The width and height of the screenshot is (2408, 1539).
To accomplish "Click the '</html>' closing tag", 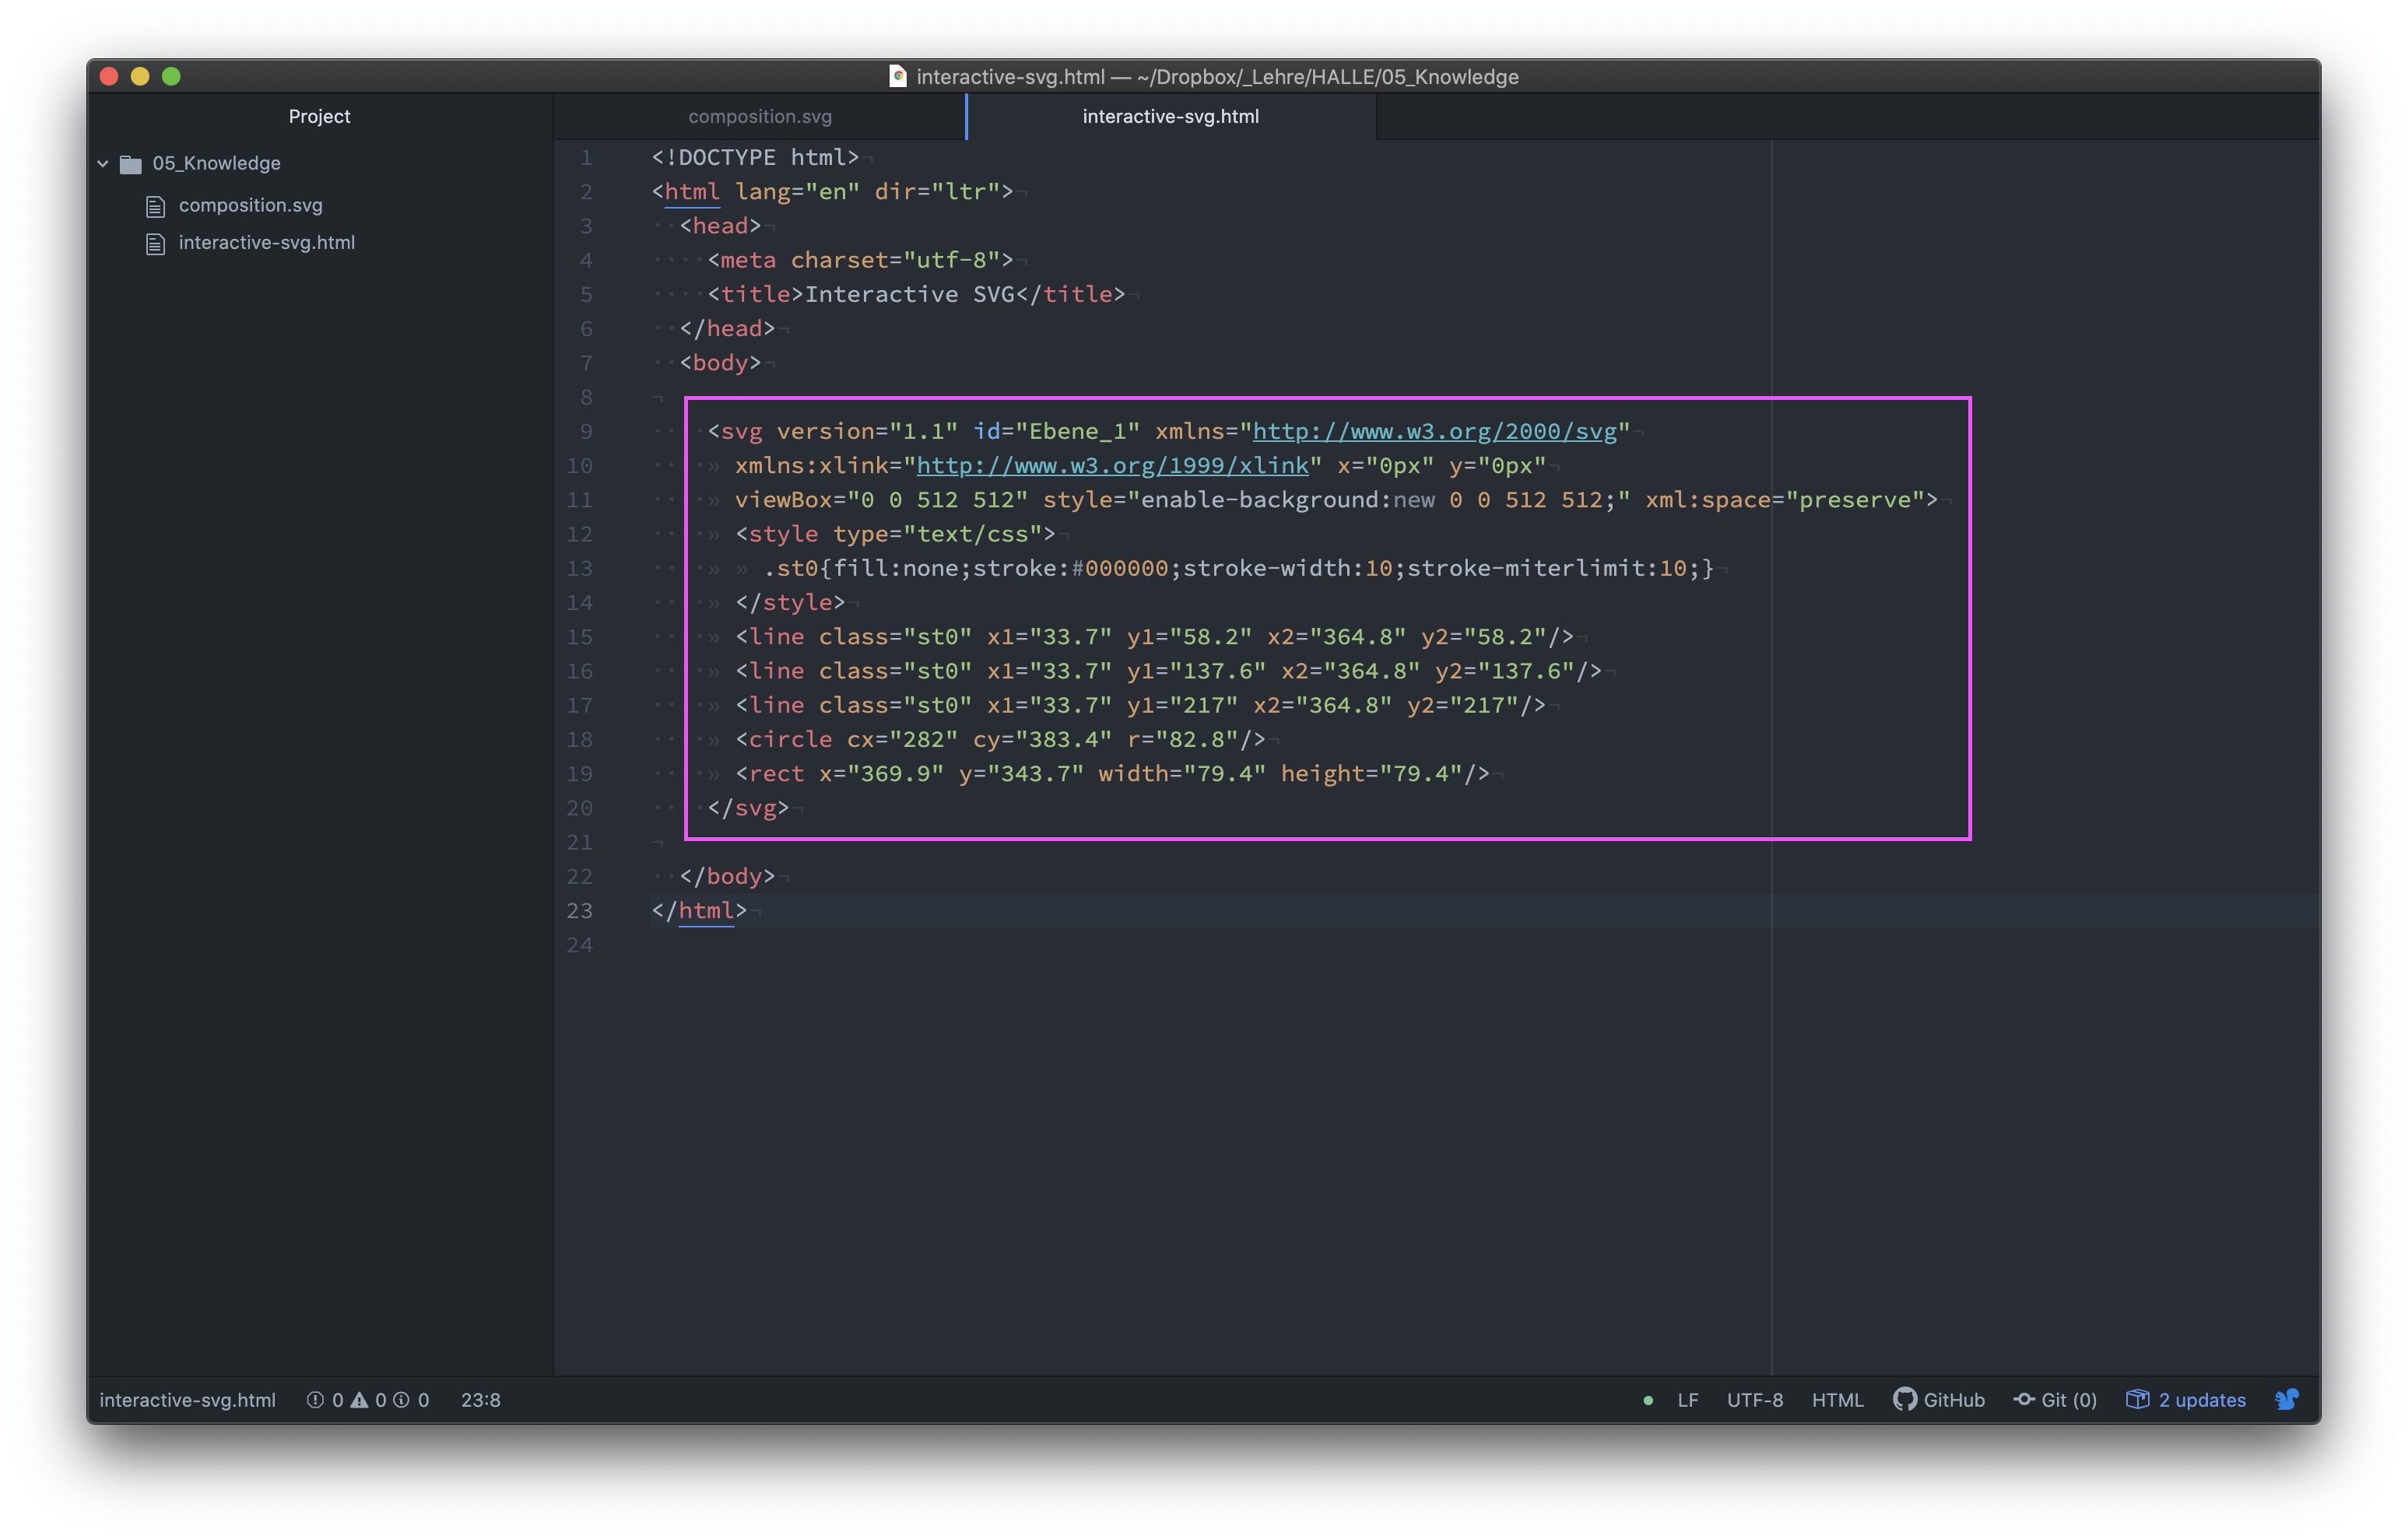I will (699, 911).
